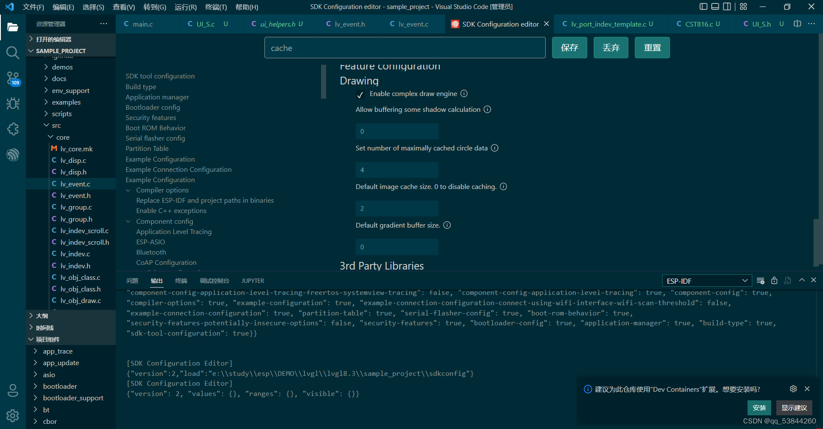Screen dimensions: 823x429
Task: Click the cache search input field
Action: (405, 48)
